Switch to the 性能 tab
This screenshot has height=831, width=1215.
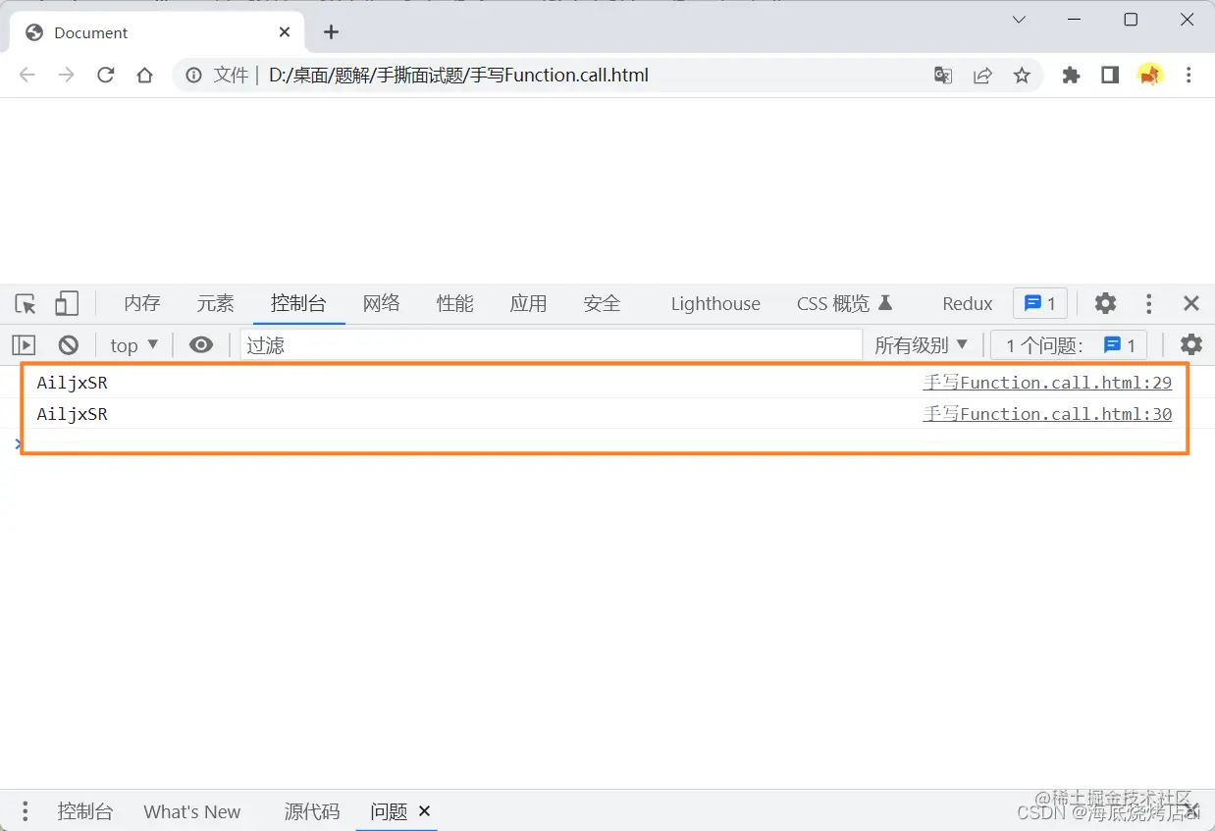tap(454, 303)
